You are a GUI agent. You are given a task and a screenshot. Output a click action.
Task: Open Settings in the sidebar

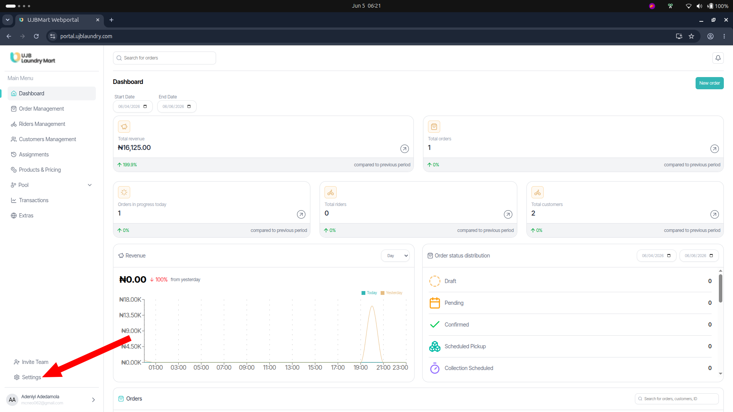pyautogui.click(x=27, y=377)
